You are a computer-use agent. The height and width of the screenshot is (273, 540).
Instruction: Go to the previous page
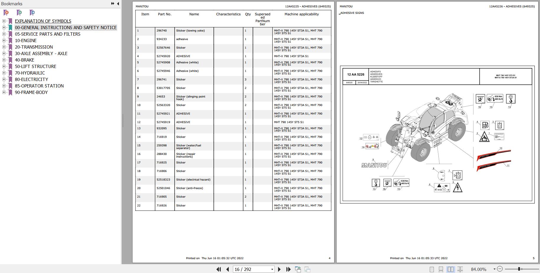(x=228, y=269)
